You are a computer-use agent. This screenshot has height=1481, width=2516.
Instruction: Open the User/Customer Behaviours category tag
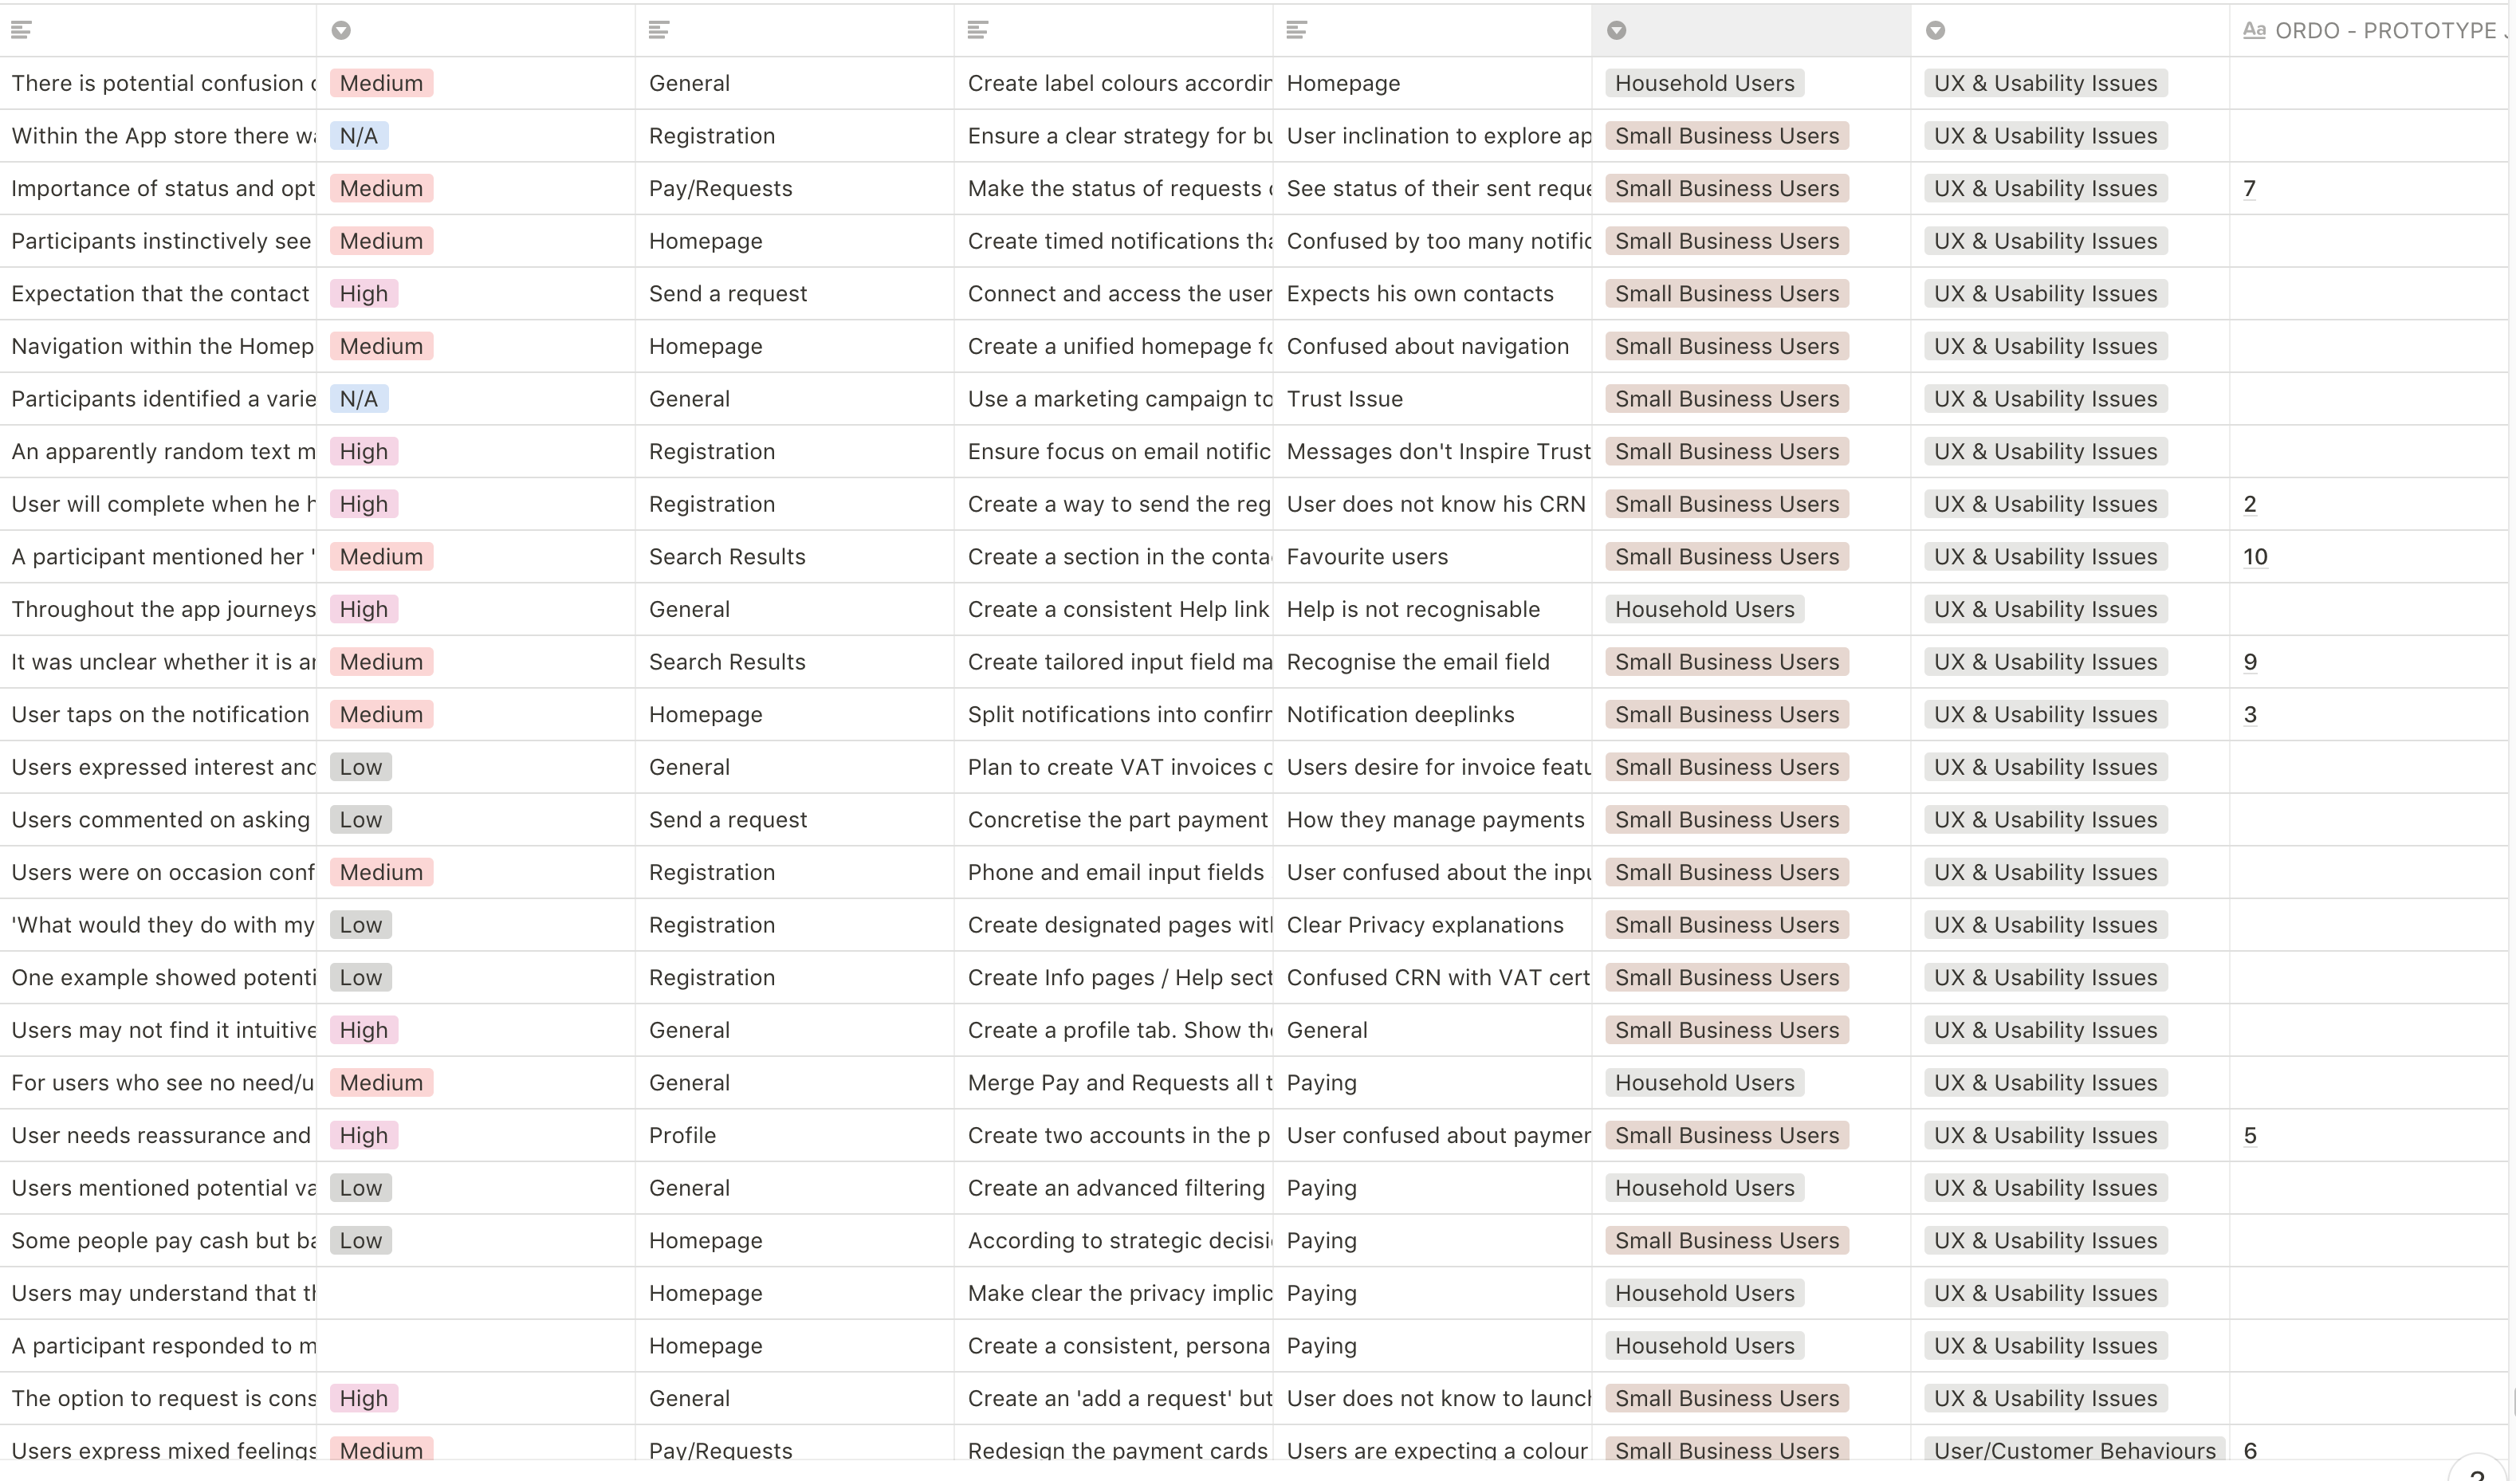(x=2074, y=1450)
